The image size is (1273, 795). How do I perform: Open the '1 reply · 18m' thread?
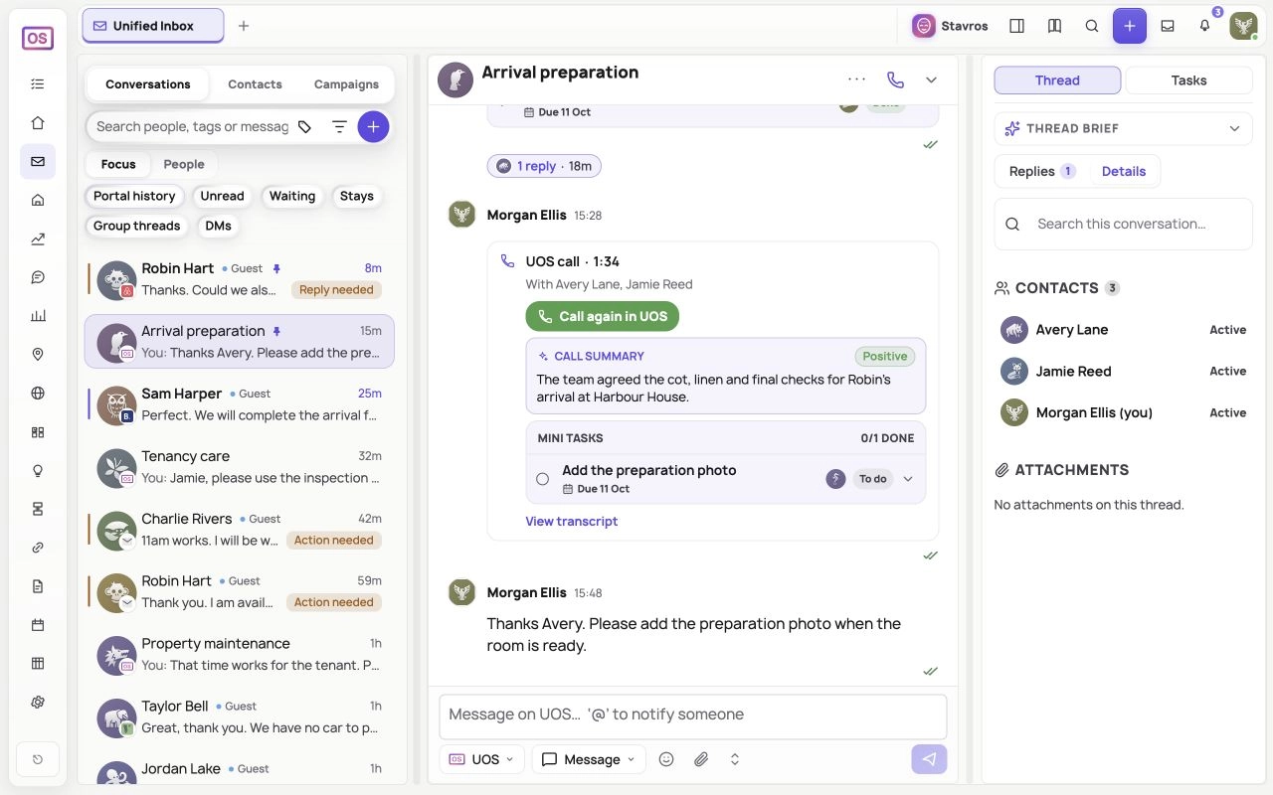544,166
